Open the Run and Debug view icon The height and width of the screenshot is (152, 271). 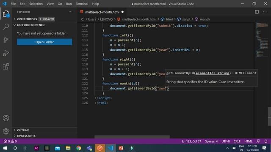pos(6,53)
